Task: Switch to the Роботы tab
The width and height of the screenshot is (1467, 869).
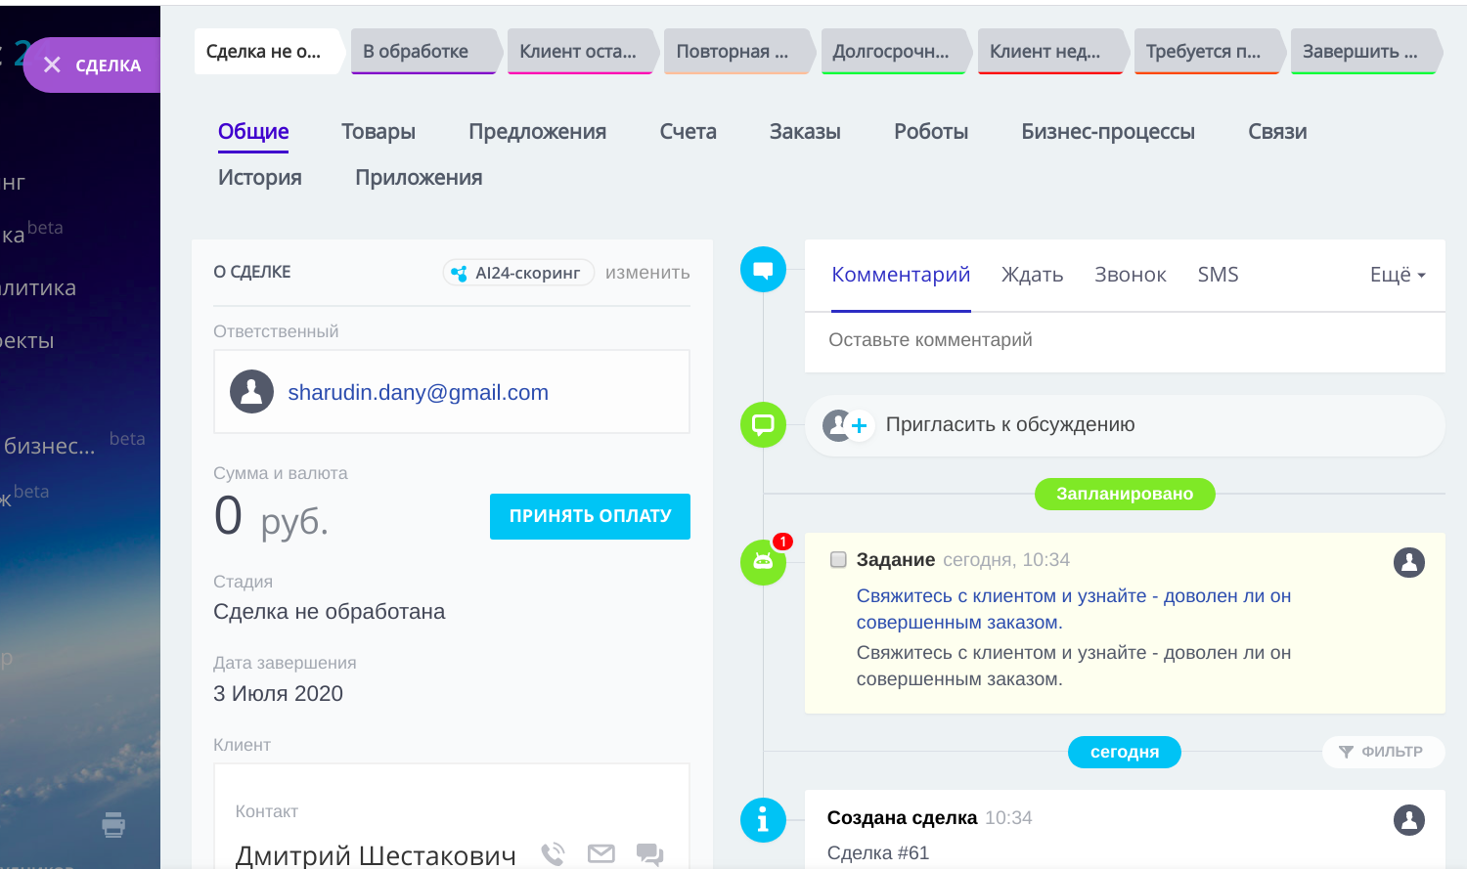Action: 931,132
